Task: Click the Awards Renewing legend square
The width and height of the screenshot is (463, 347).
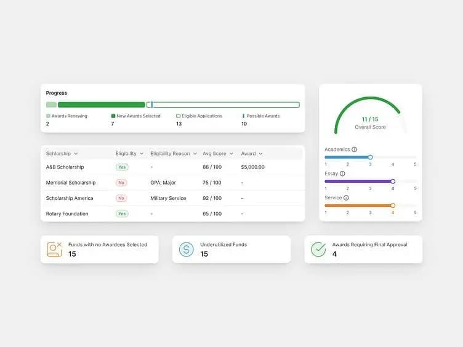Action: click(48, 116)
